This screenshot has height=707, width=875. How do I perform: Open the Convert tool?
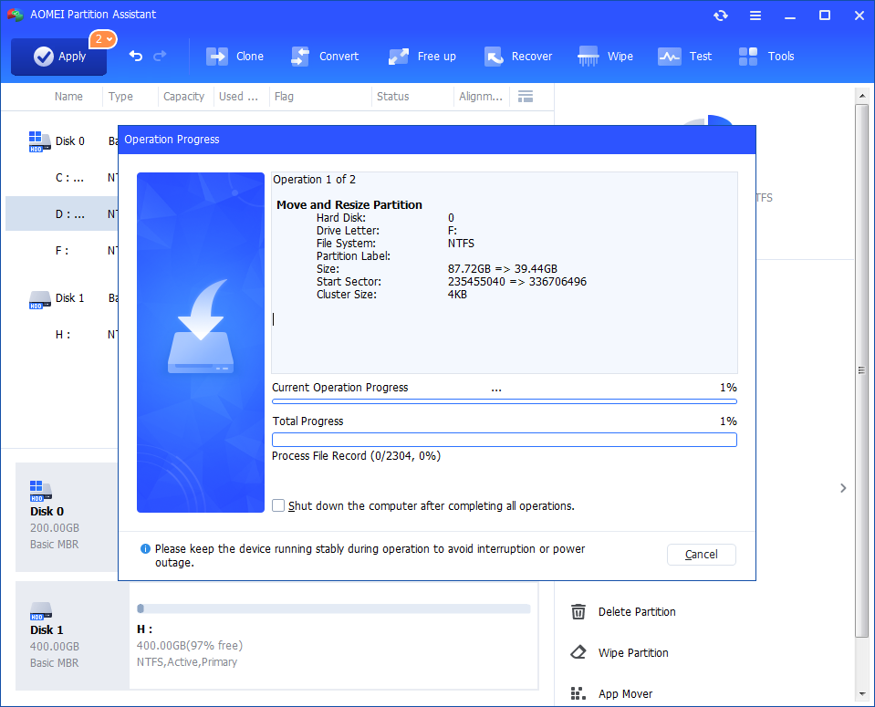coord(325,57)
